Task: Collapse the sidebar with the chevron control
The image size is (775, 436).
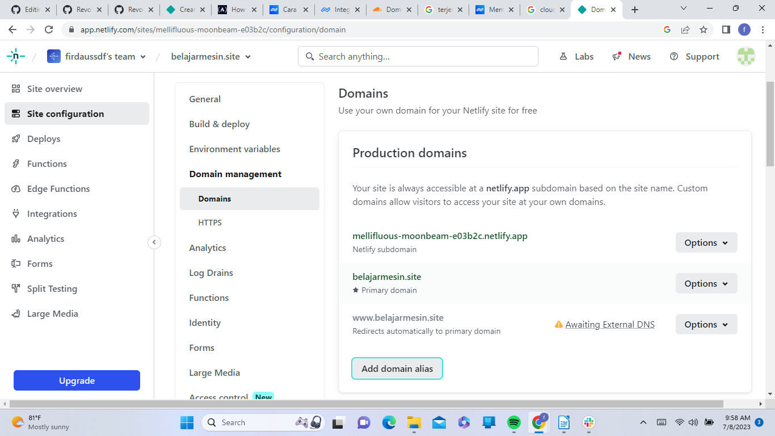Action: (x=154, y=242)
